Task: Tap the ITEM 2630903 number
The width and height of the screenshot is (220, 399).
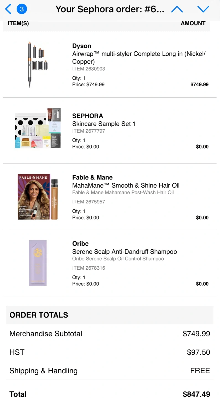Action: [89, 69]
